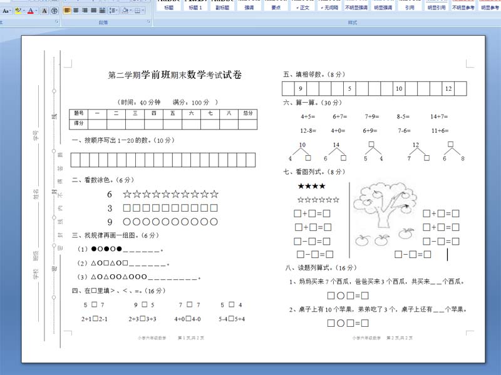Choose the 明显引用 style
The height and width of the screenshot is (375, 501).
[436, 7]
